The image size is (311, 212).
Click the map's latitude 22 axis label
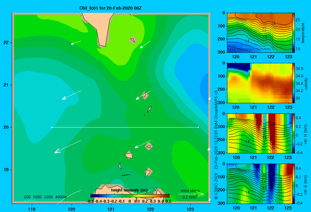pos(6,42)
